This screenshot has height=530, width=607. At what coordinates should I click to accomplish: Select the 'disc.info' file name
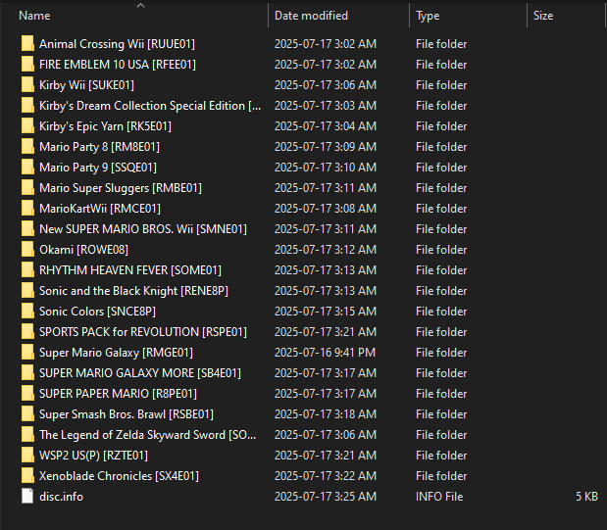61,496
